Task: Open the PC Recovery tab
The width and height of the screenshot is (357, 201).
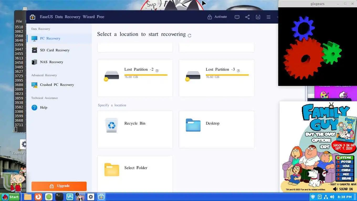Action: click(59, 38)
